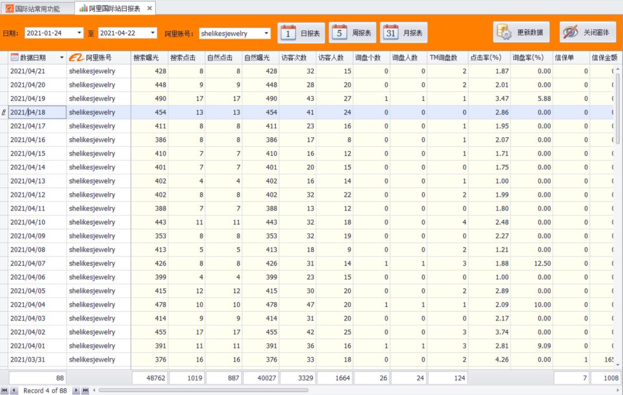Click the 月报表 button
The image size is (623, 395).
click(403, 32)
